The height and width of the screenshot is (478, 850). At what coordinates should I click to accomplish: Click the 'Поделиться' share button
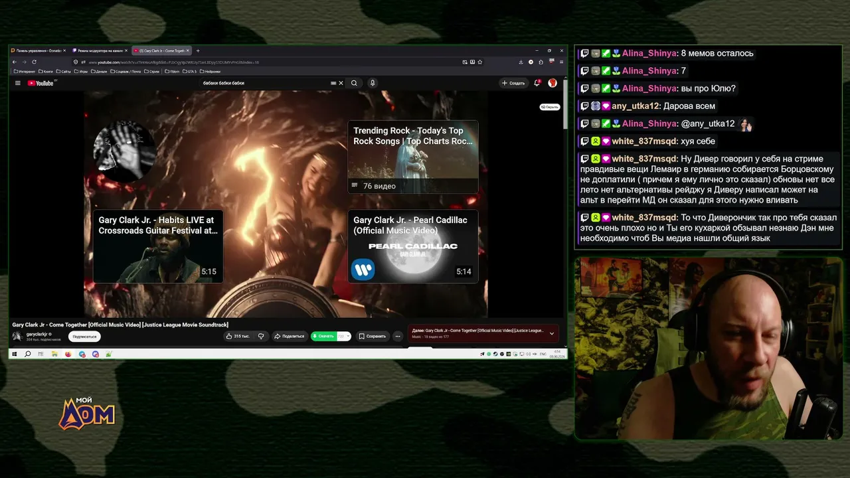click(290, 336)
